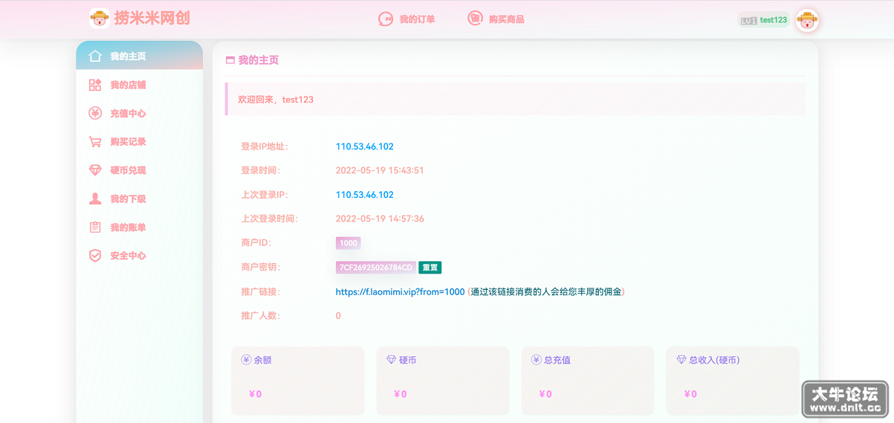Select 我的主页 sidebar menu item

(139, 56)
